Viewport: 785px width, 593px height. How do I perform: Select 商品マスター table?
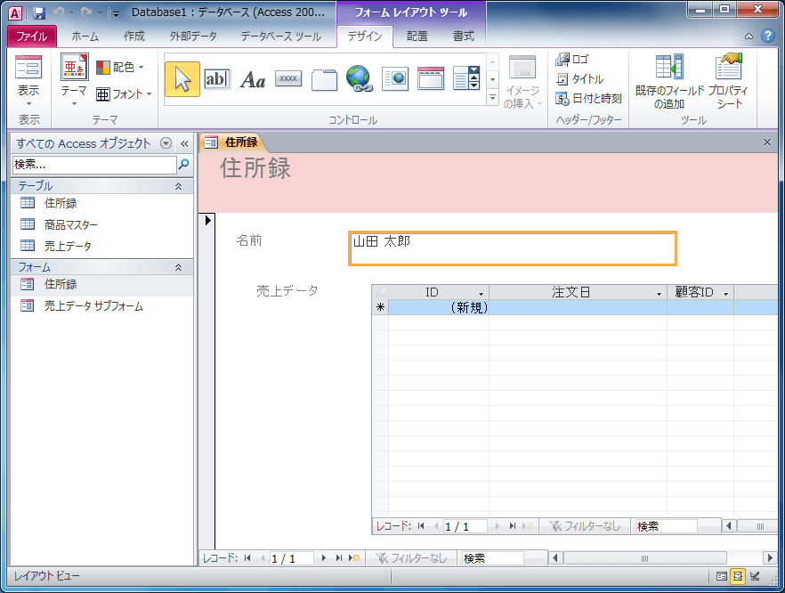click(101, 225)
